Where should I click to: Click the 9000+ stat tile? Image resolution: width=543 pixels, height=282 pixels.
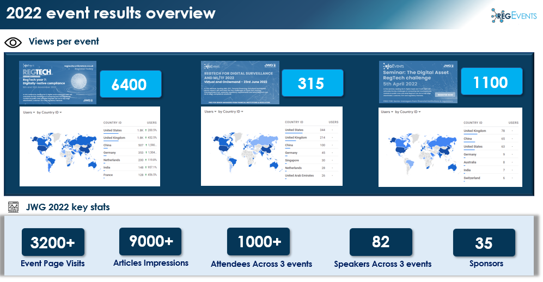coord(150,241)
